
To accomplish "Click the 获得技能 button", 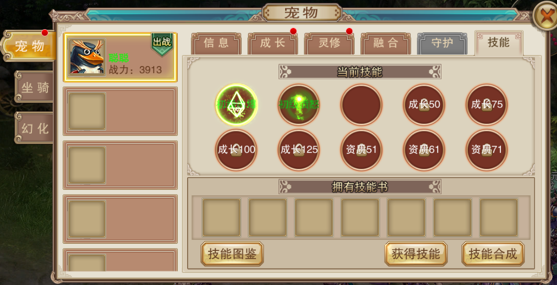I will pyautogui.click(x=416, y=254).
